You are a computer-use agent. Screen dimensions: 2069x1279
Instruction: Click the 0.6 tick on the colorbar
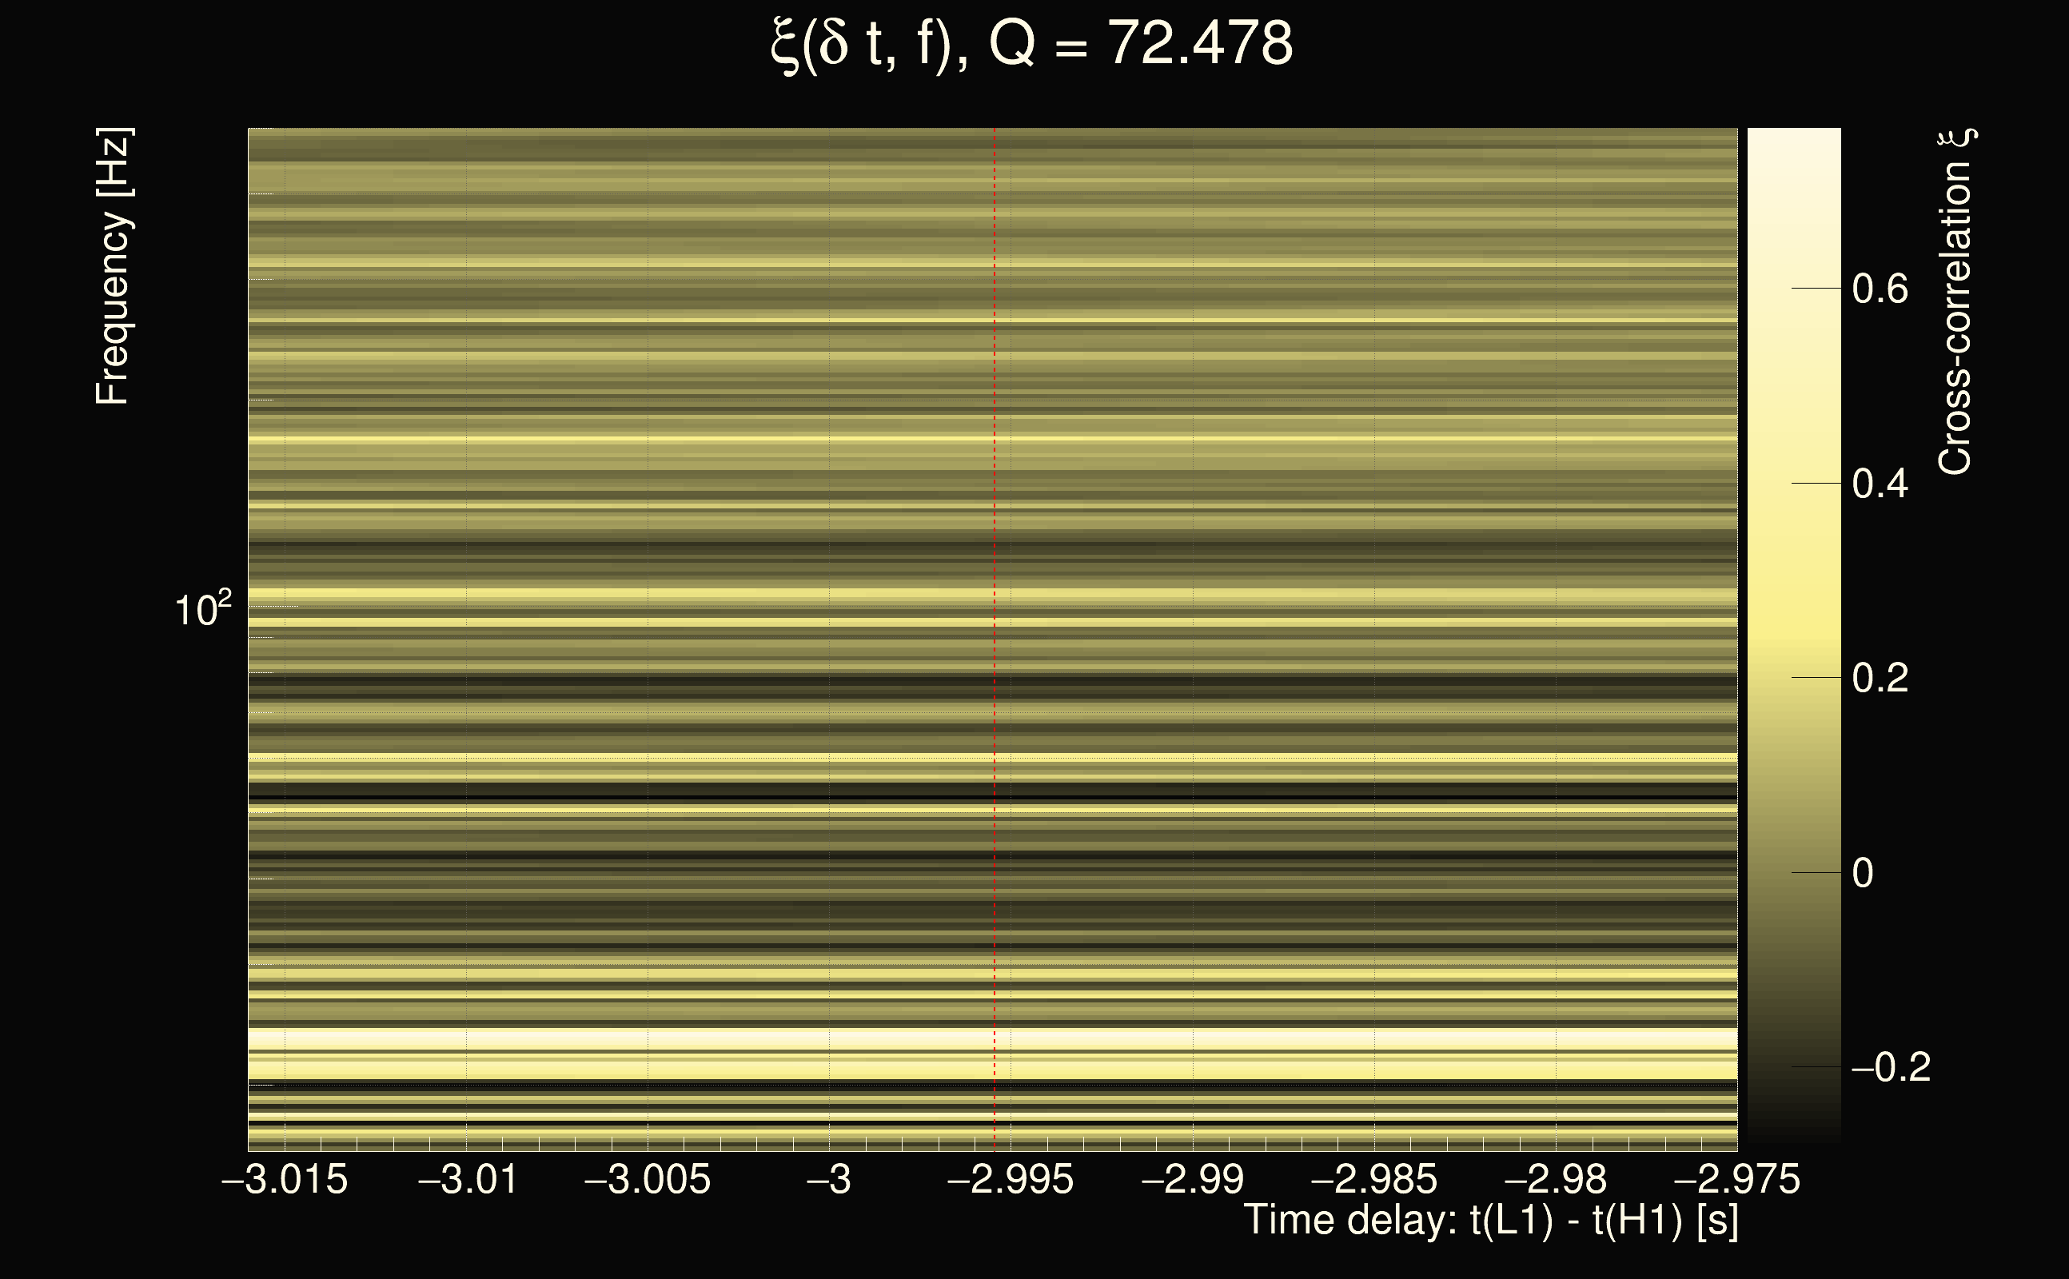[1880, 289]
